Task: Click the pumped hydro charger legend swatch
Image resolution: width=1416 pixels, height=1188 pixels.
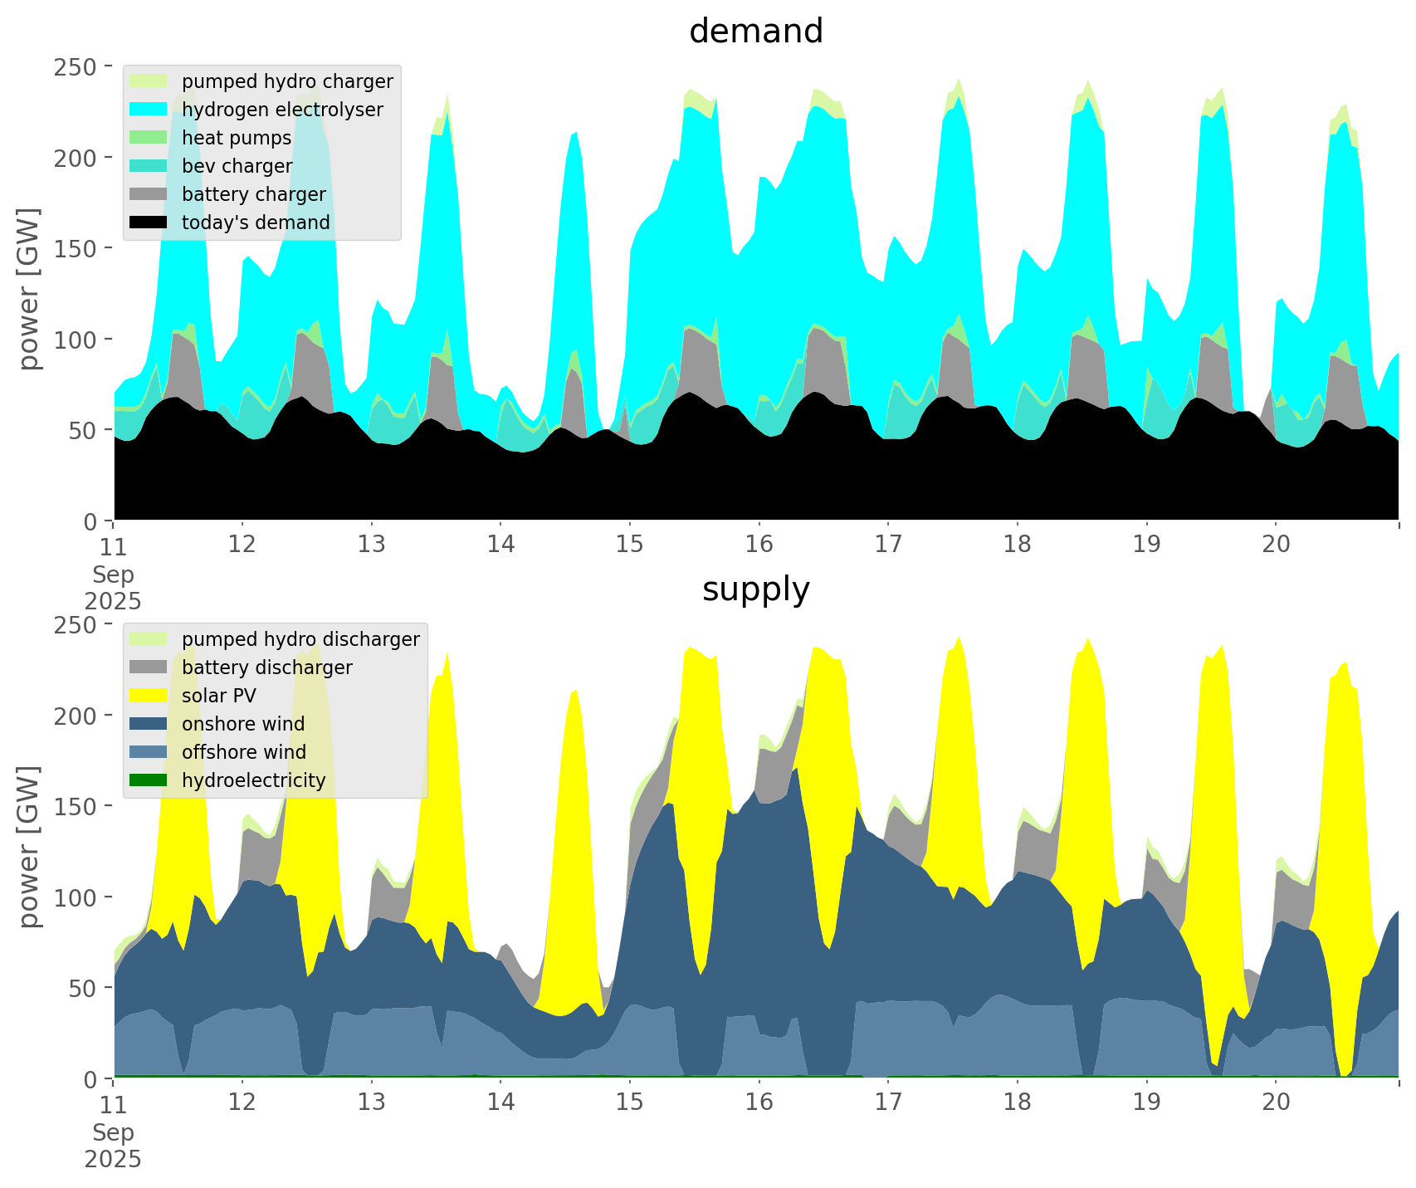Action: coord(149,81)
